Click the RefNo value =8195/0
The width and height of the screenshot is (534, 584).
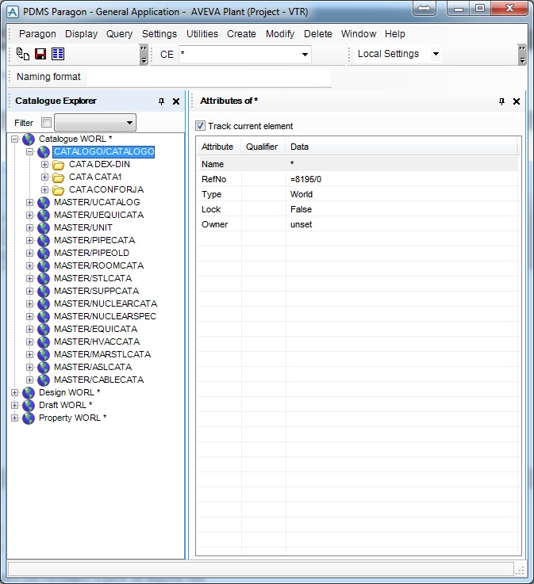[305, 180]
